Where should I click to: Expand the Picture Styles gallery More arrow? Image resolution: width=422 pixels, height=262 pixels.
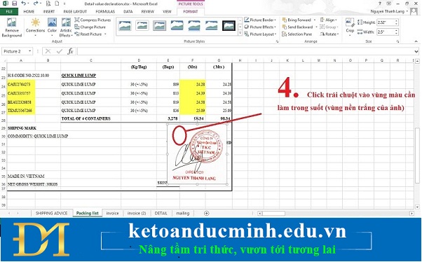(x=240, y=34)
